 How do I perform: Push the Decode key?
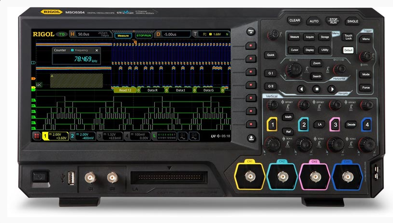(351, 124)
